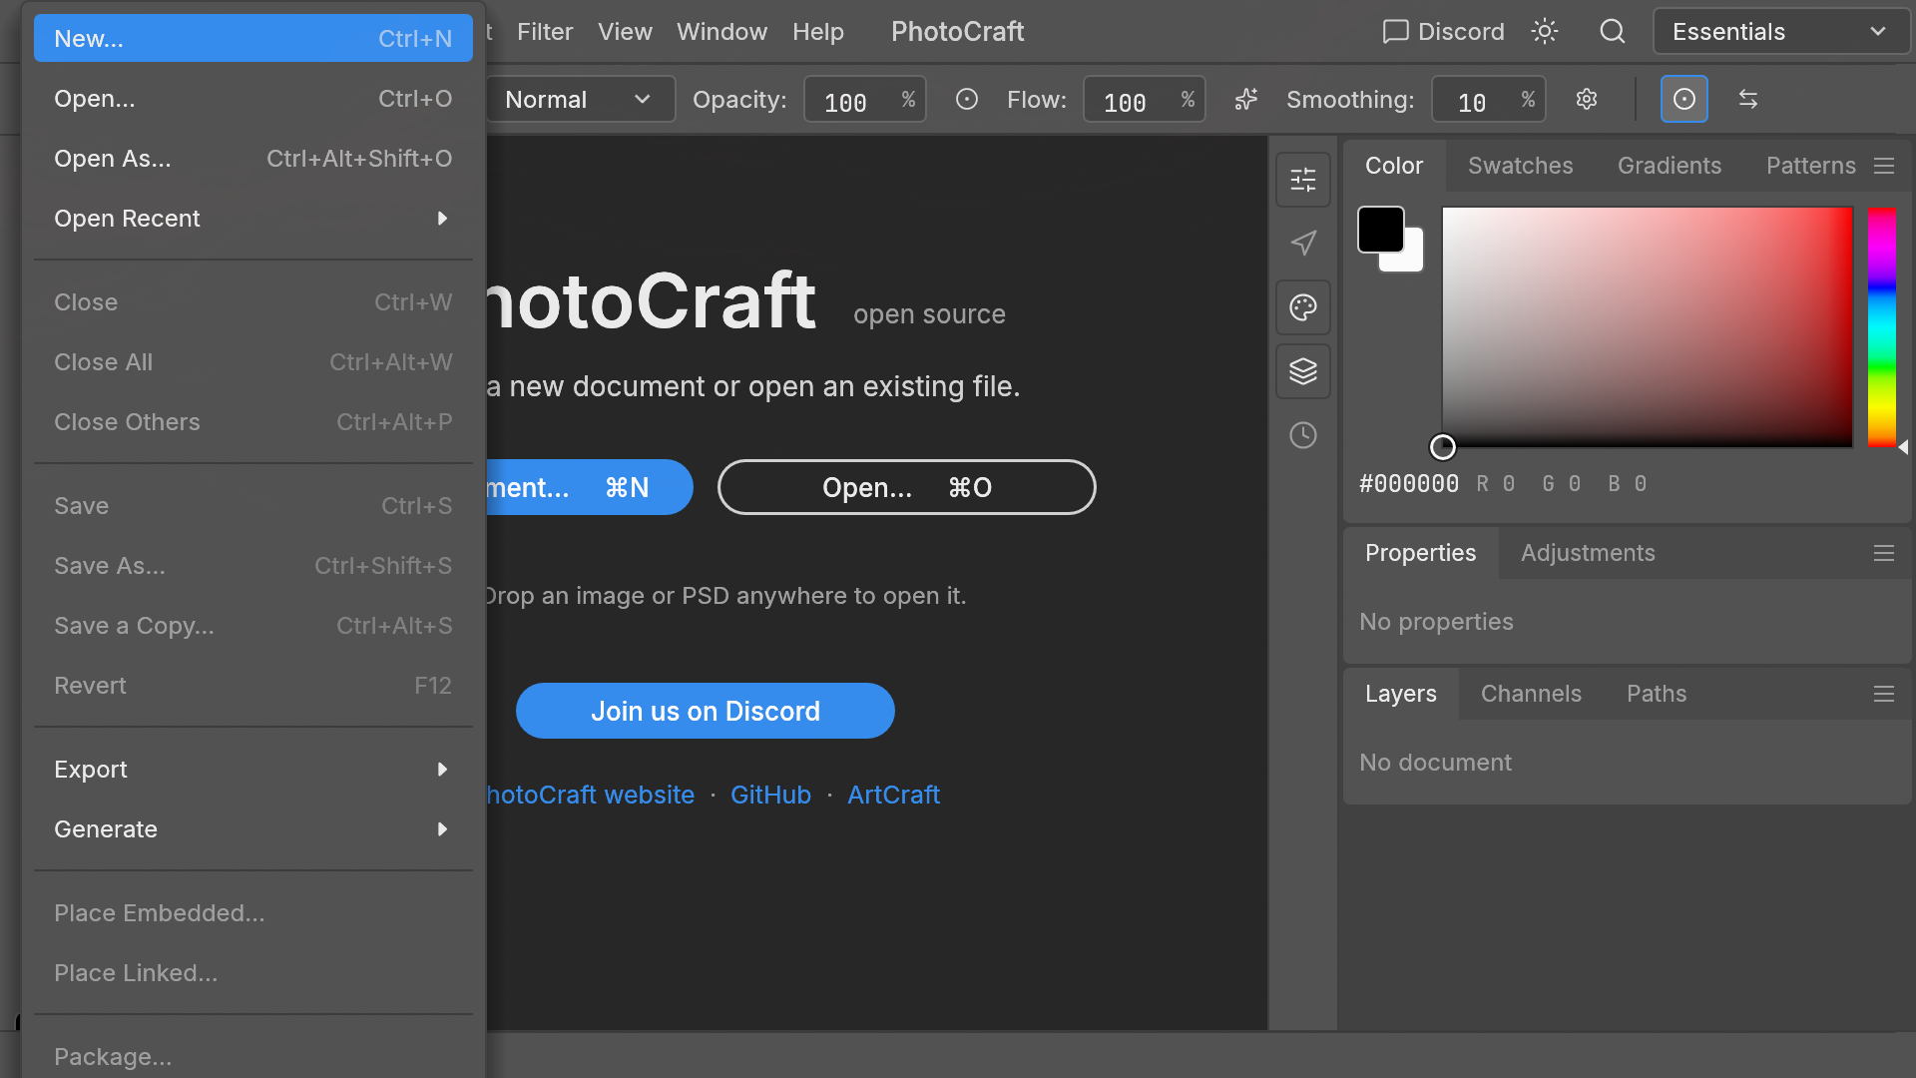
Task: Open the Discord chat icon link
Action: (1443, 32)
